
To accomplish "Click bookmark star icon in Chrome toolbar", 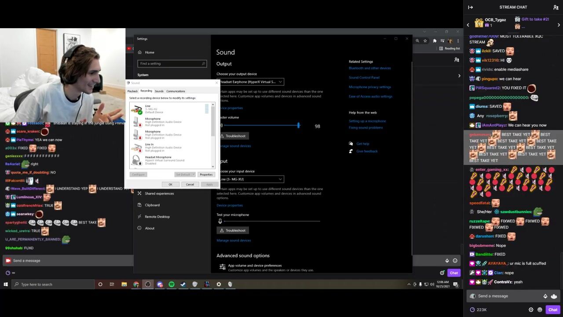I will click(425, 41).
